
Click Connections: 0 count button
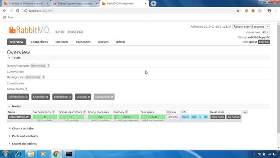point(18,97)
